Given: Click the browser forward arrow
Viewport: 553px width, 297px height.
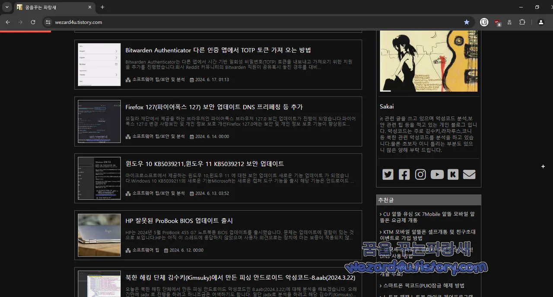Looking at the screenshot, I should tap(20, 22).
